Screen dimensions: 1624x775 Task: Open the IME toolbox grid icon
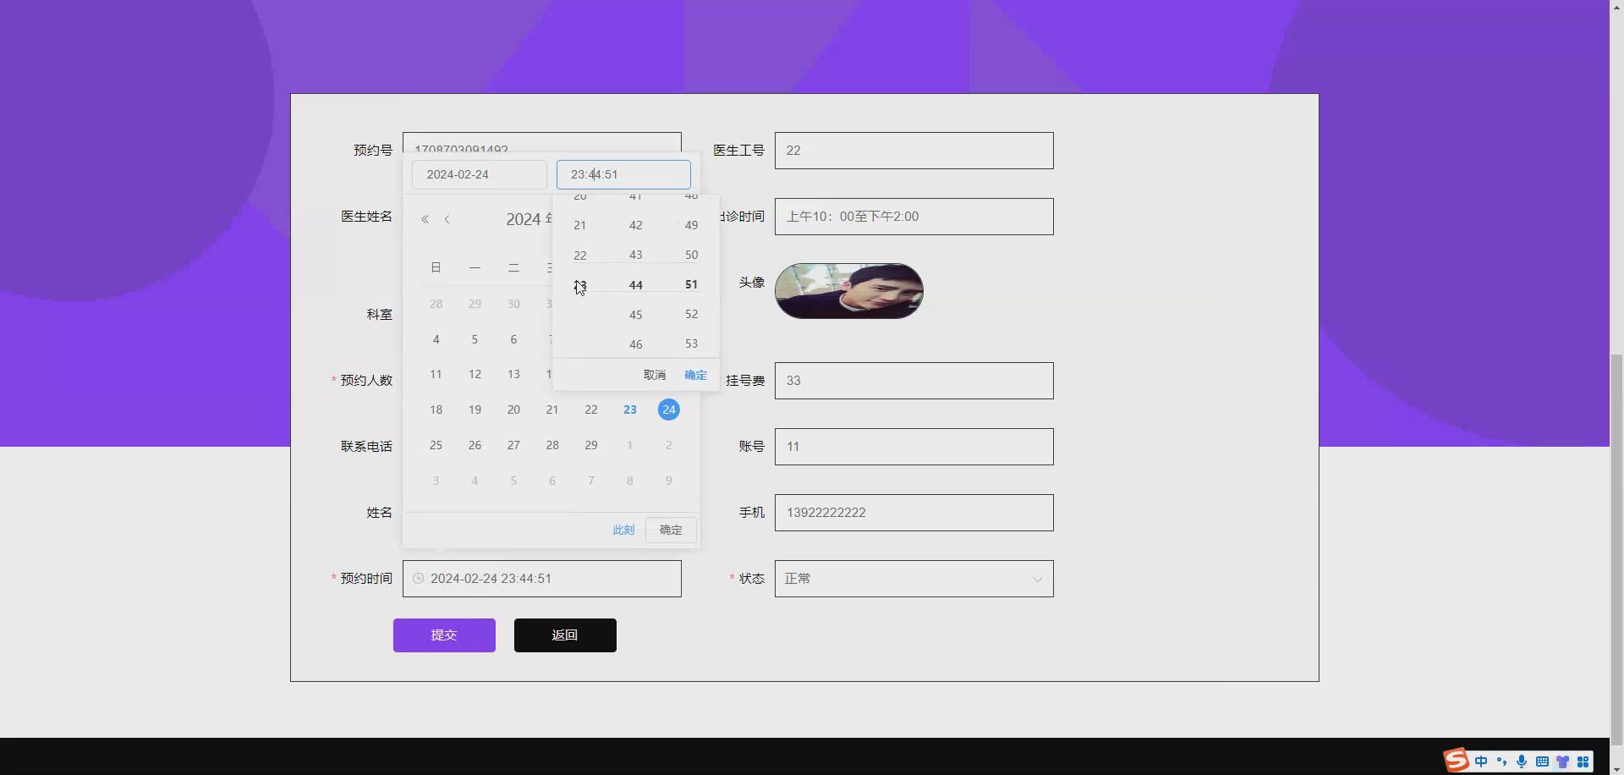tap(1583, 761)
